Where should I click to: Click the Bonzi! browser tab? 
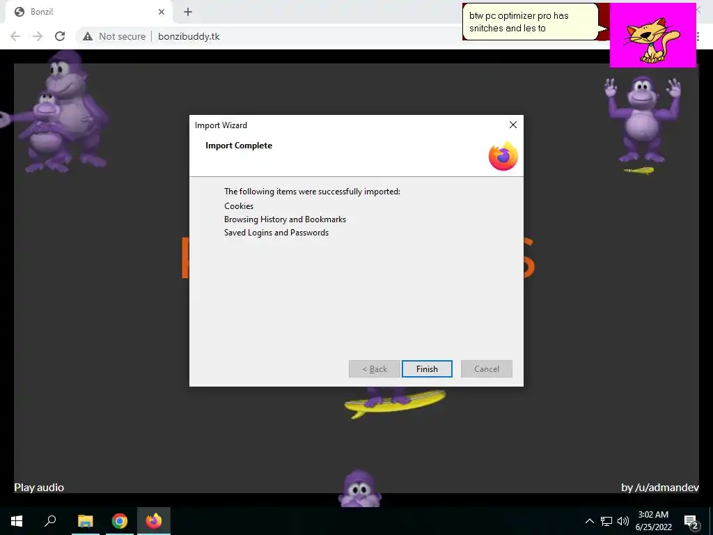pos(88,12)
